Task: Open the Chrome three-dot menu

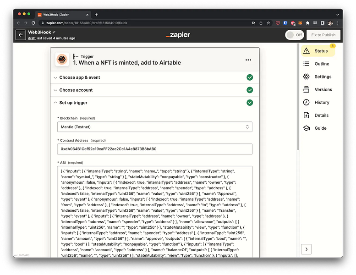Action: click(x=338, y=23)
